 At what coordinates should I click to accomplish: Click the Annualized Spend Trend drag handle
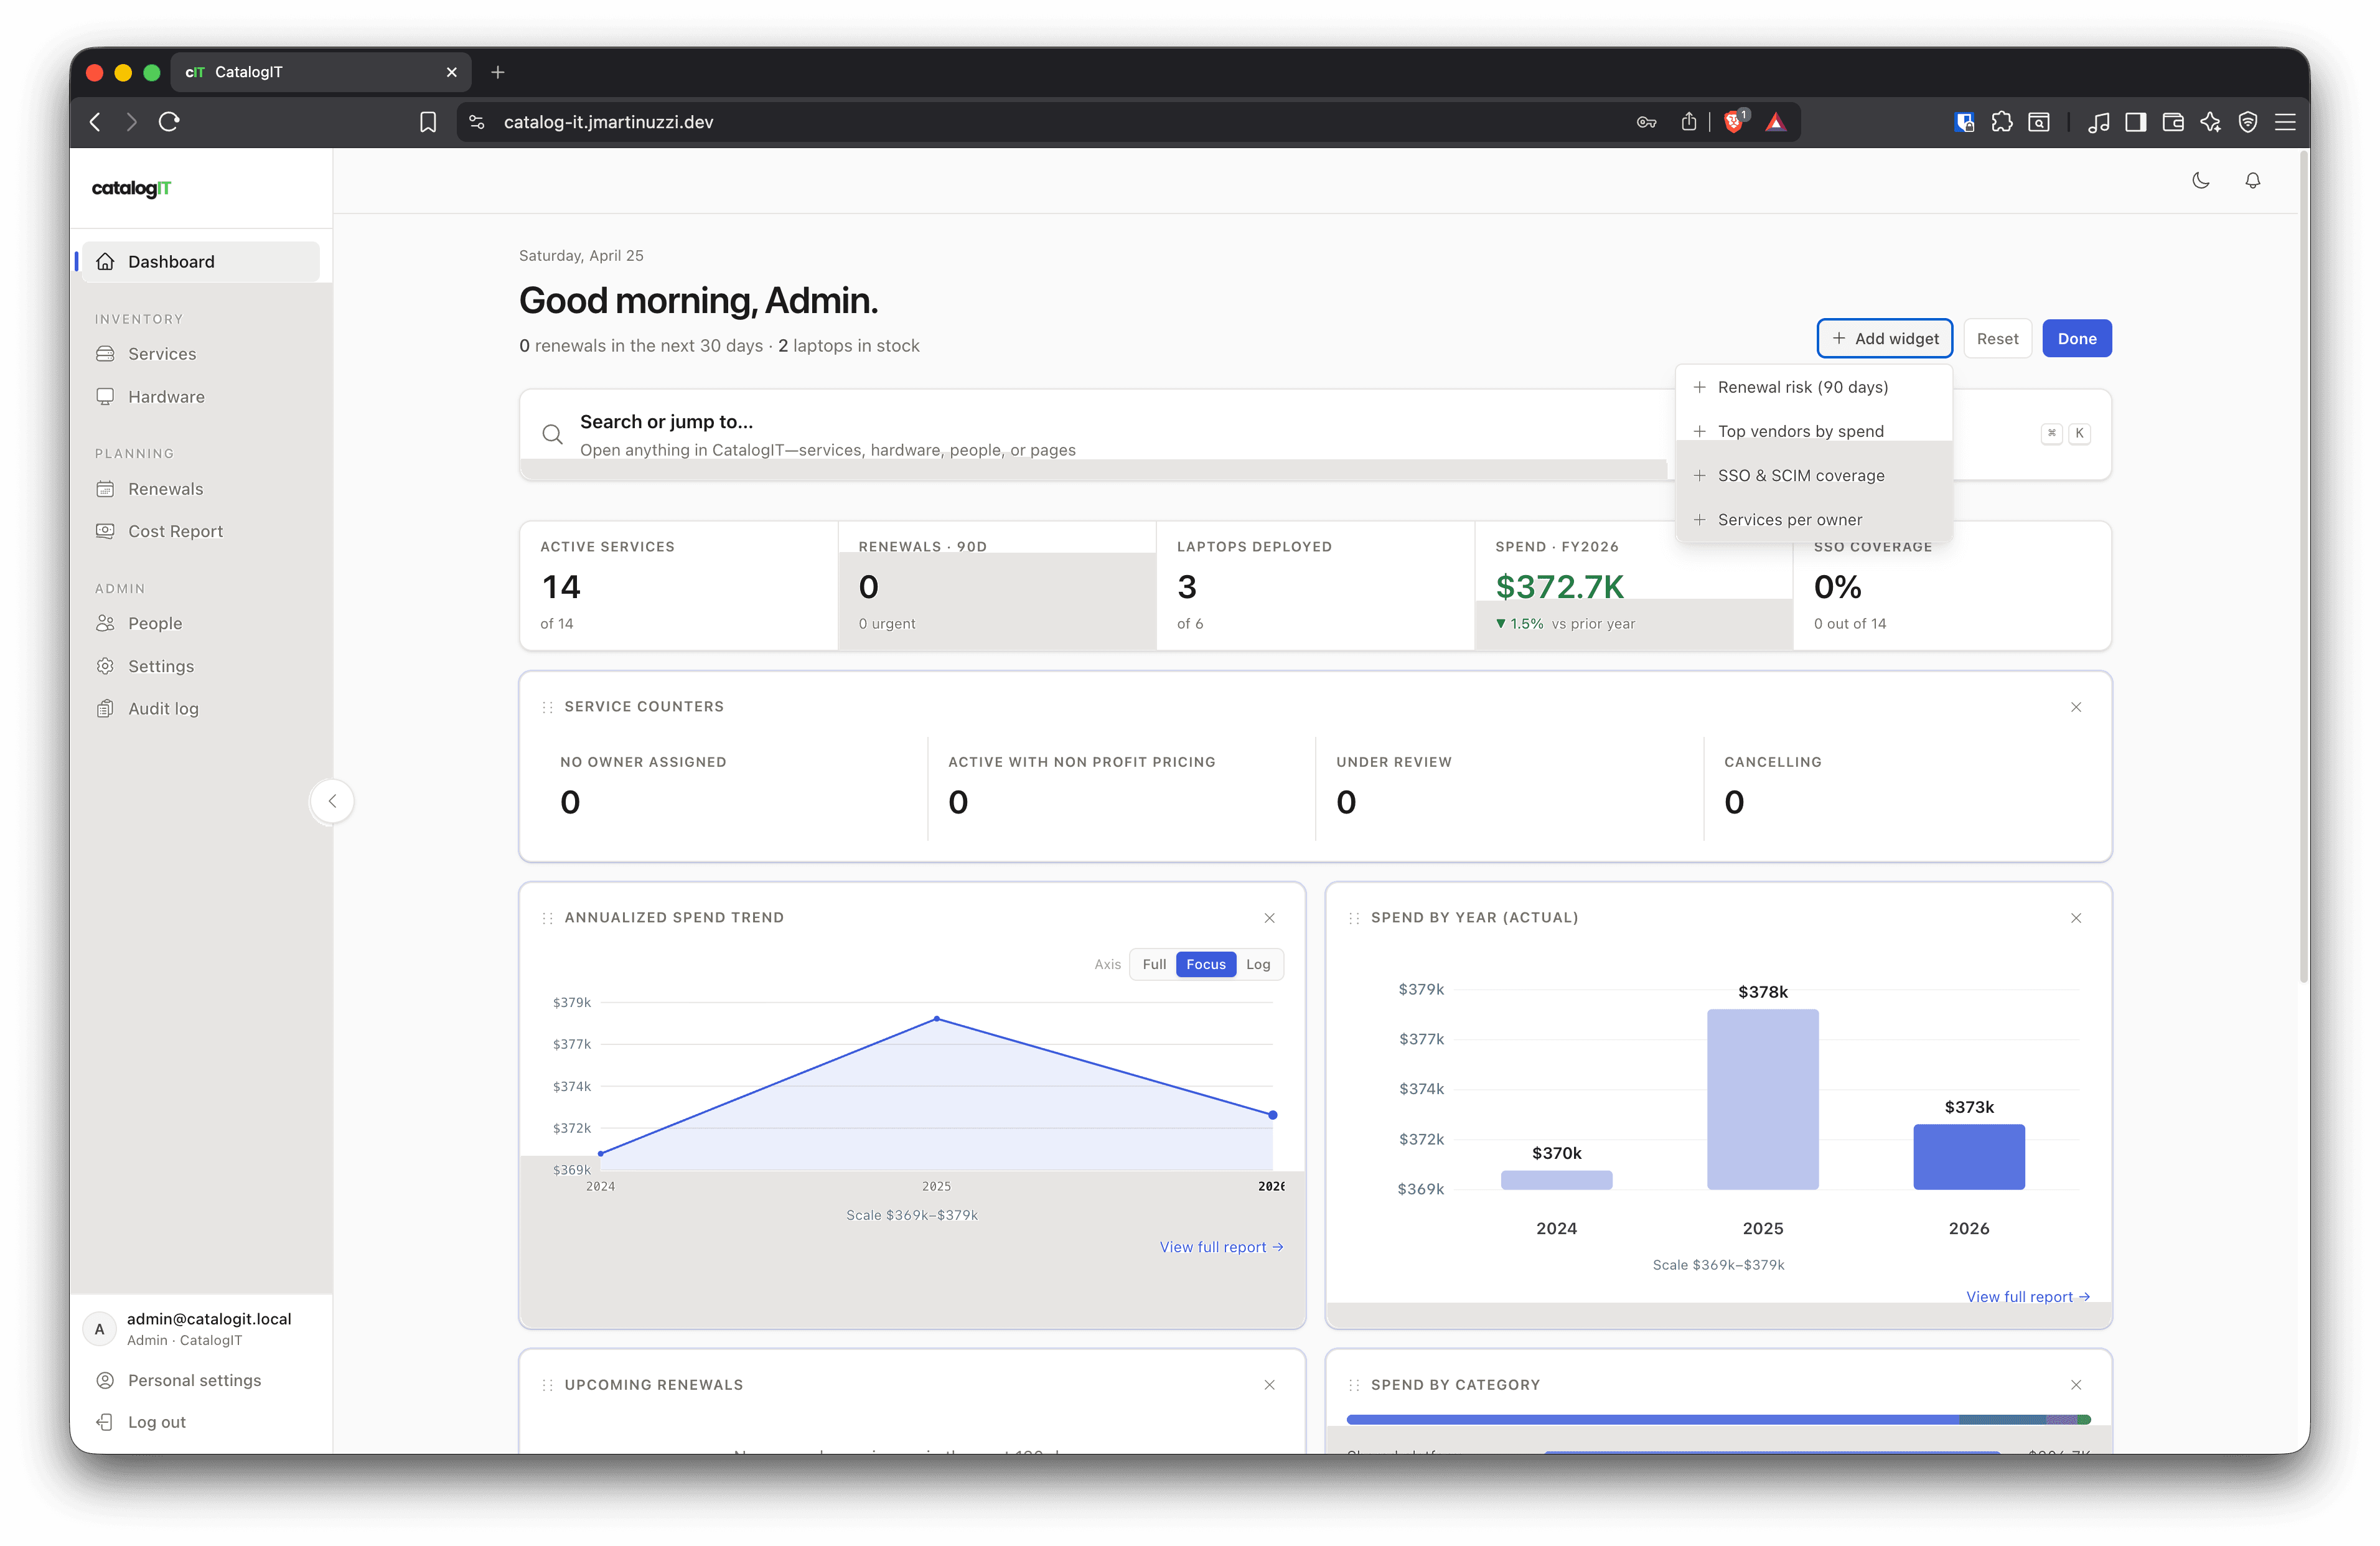pos(547,918)
